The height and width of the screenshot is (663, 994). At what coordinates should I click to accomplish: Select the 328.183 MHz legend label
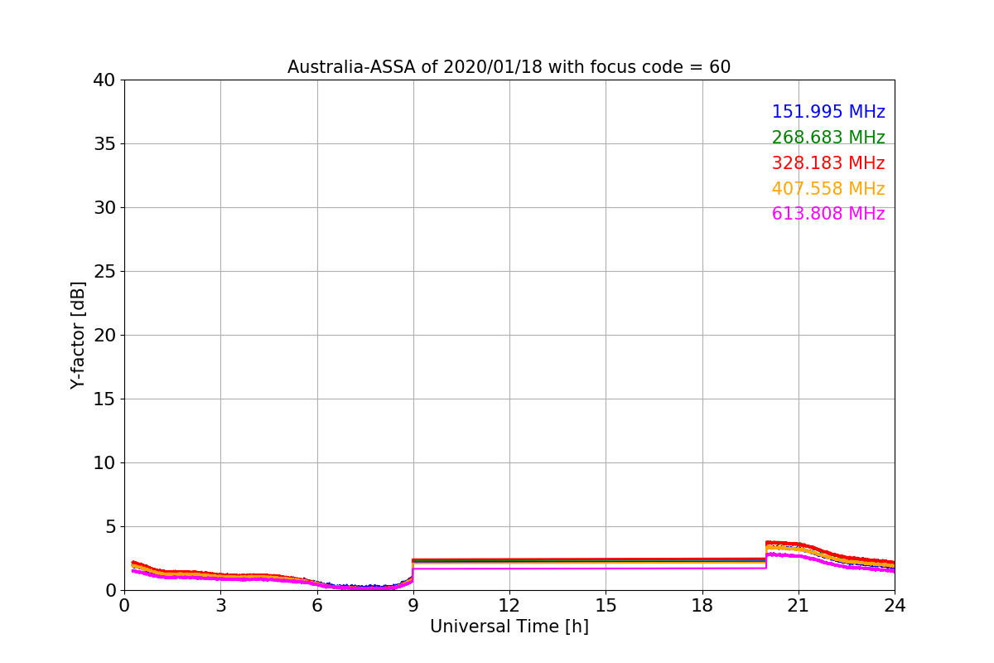(828, 163)
